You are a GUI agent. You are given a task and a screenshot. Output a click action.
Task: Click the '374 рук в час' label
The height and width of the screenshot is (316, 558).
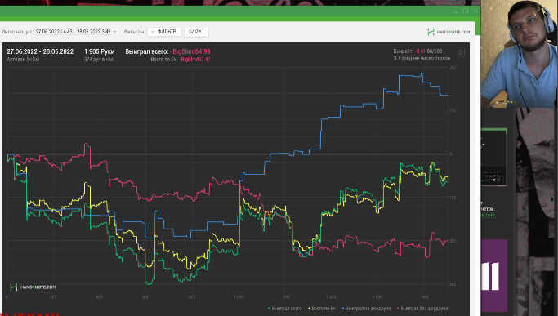tap(99, 60)
